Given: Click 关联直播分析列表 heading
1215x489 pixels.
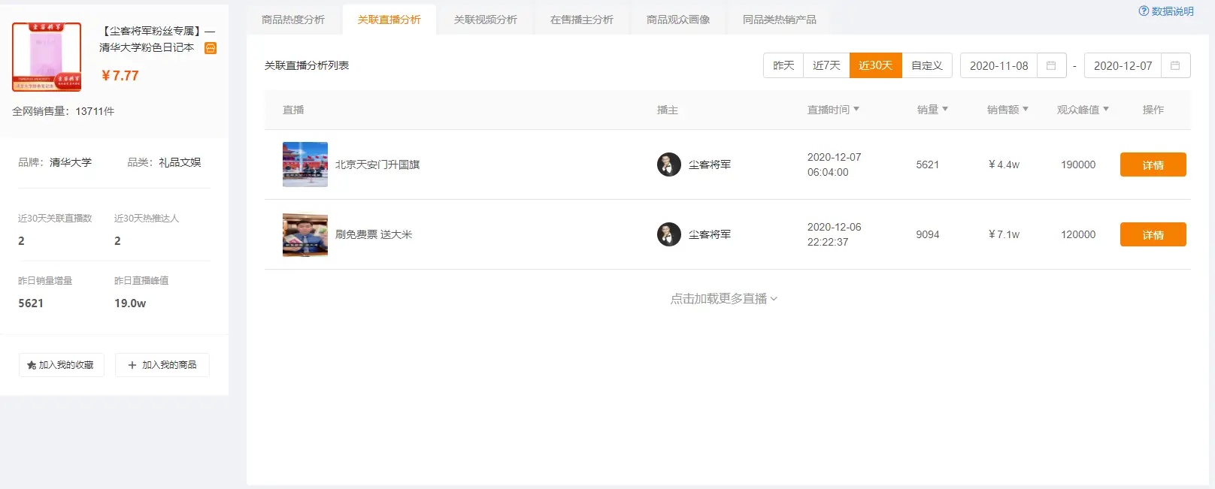Looking at the screenshot, I should tap(307, 65).
